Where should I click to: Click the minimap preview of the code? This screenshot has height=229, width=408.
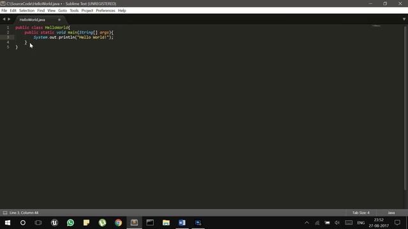click(375, 25)
